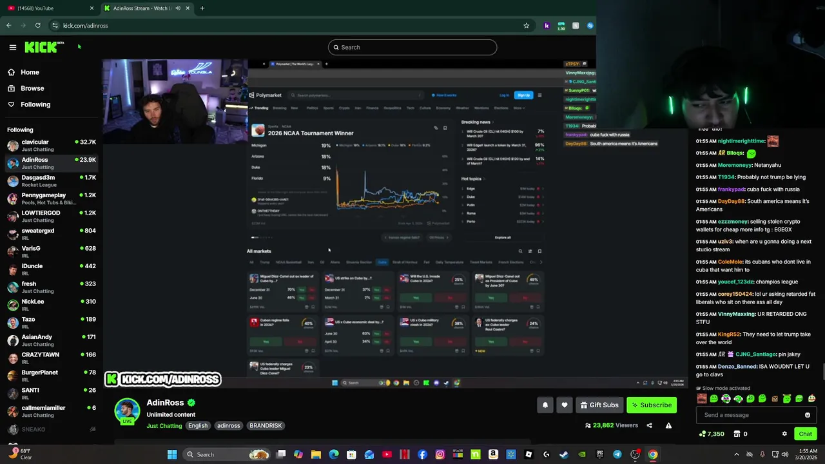
Task: Mute the AdinRoss tab audio icon
Action: pos(178,8)
